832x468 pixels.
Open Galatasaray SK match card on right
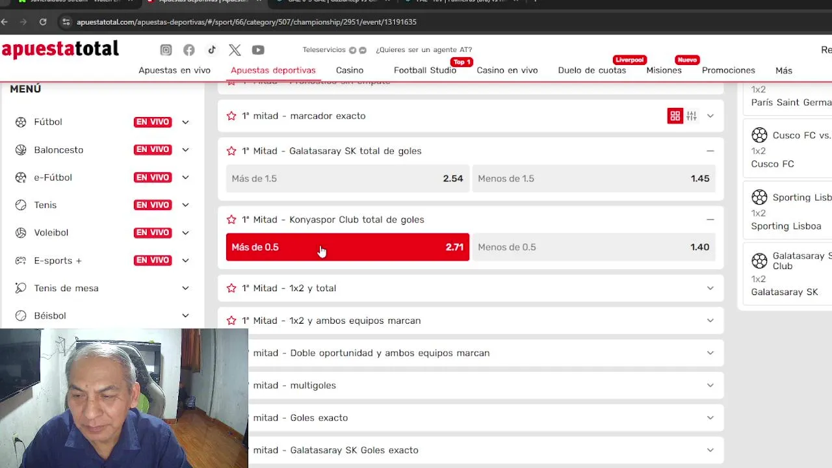click(x=788, y=274)
